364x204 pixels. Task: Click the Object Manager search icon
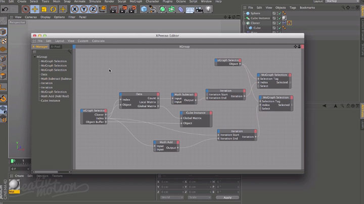click(343, 8)
